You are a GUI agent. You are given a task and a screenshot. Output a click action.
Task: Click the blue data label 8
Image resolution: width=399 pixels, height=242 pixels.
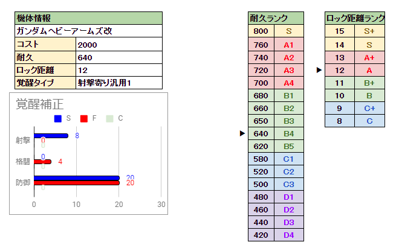77,136
